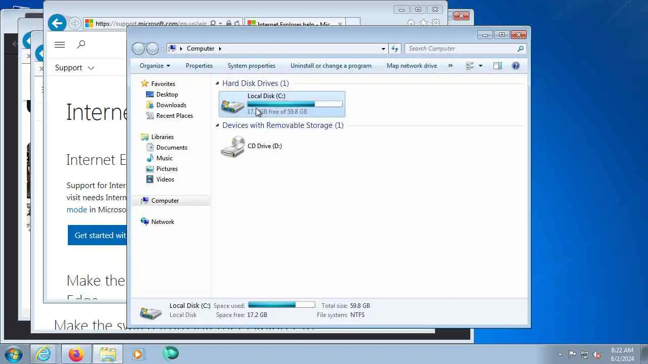This screenshot has height=364, width=648.
Task: Click the Search Computer input field
Action: click(x=461, y=49)
